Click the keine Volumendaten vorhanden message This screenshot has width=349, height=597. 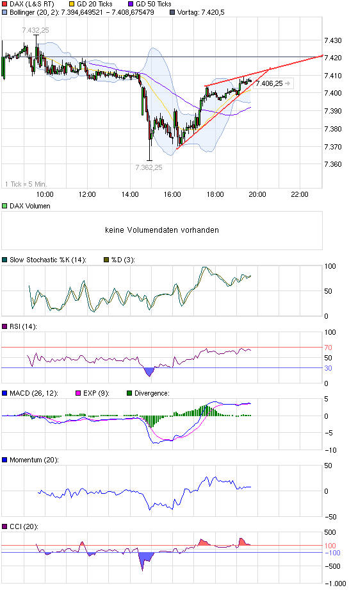(162, 230)
